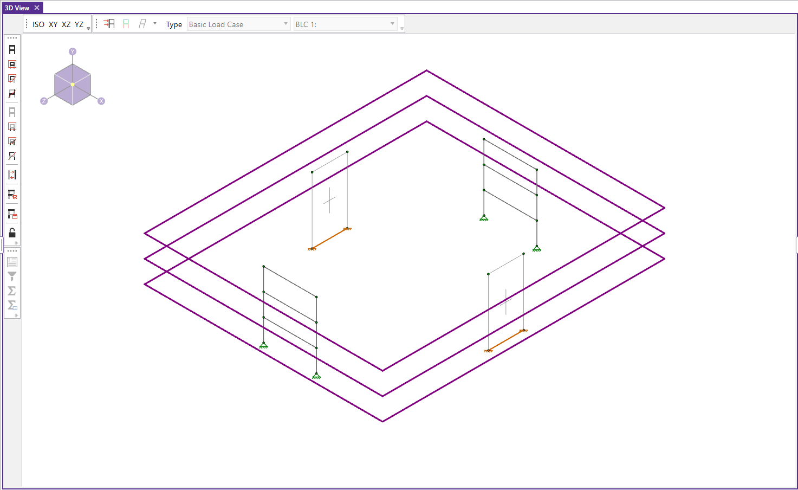Open dropdown arrow next to italic frame icon
Screen dimensions: 798x490
tap(155, 24)
